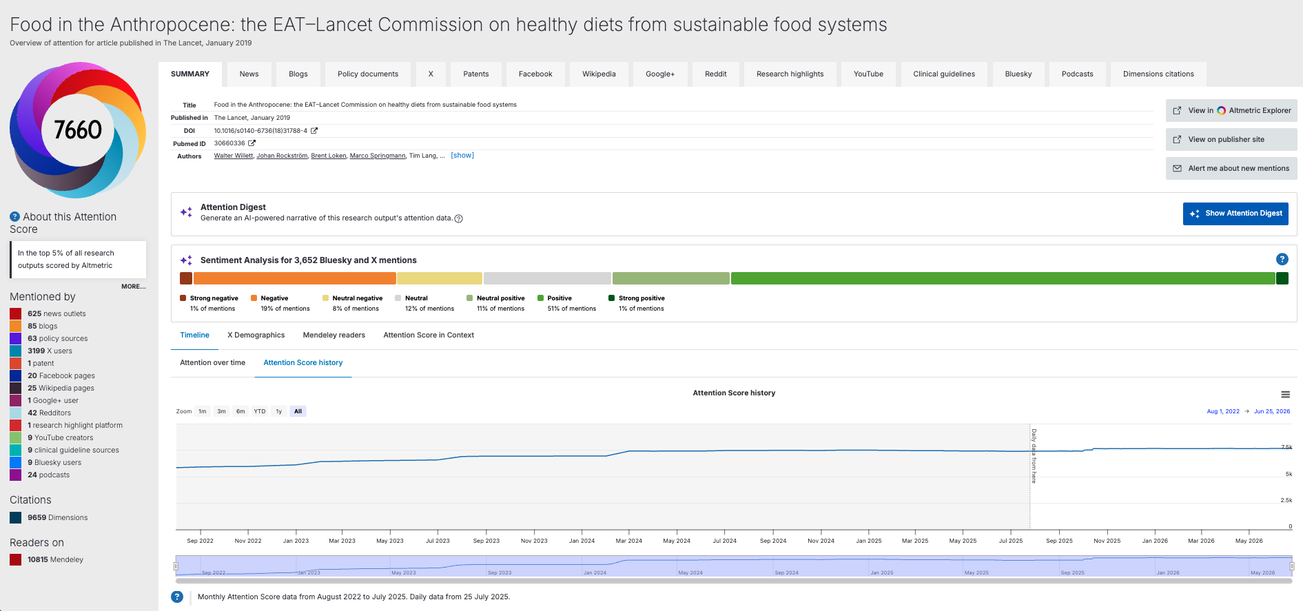Switch to the X Demographics tab
The height and width of the screenshot is (611, 1303).
coord(256,335)
